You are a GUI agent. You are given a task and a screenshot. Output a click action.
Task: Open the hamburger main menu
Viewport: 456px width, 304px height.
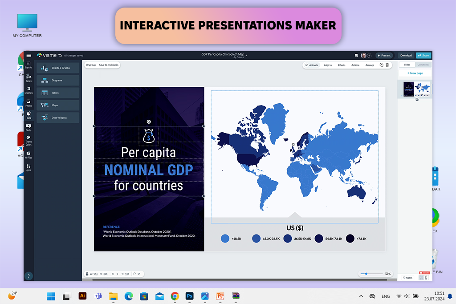[28, 56]
